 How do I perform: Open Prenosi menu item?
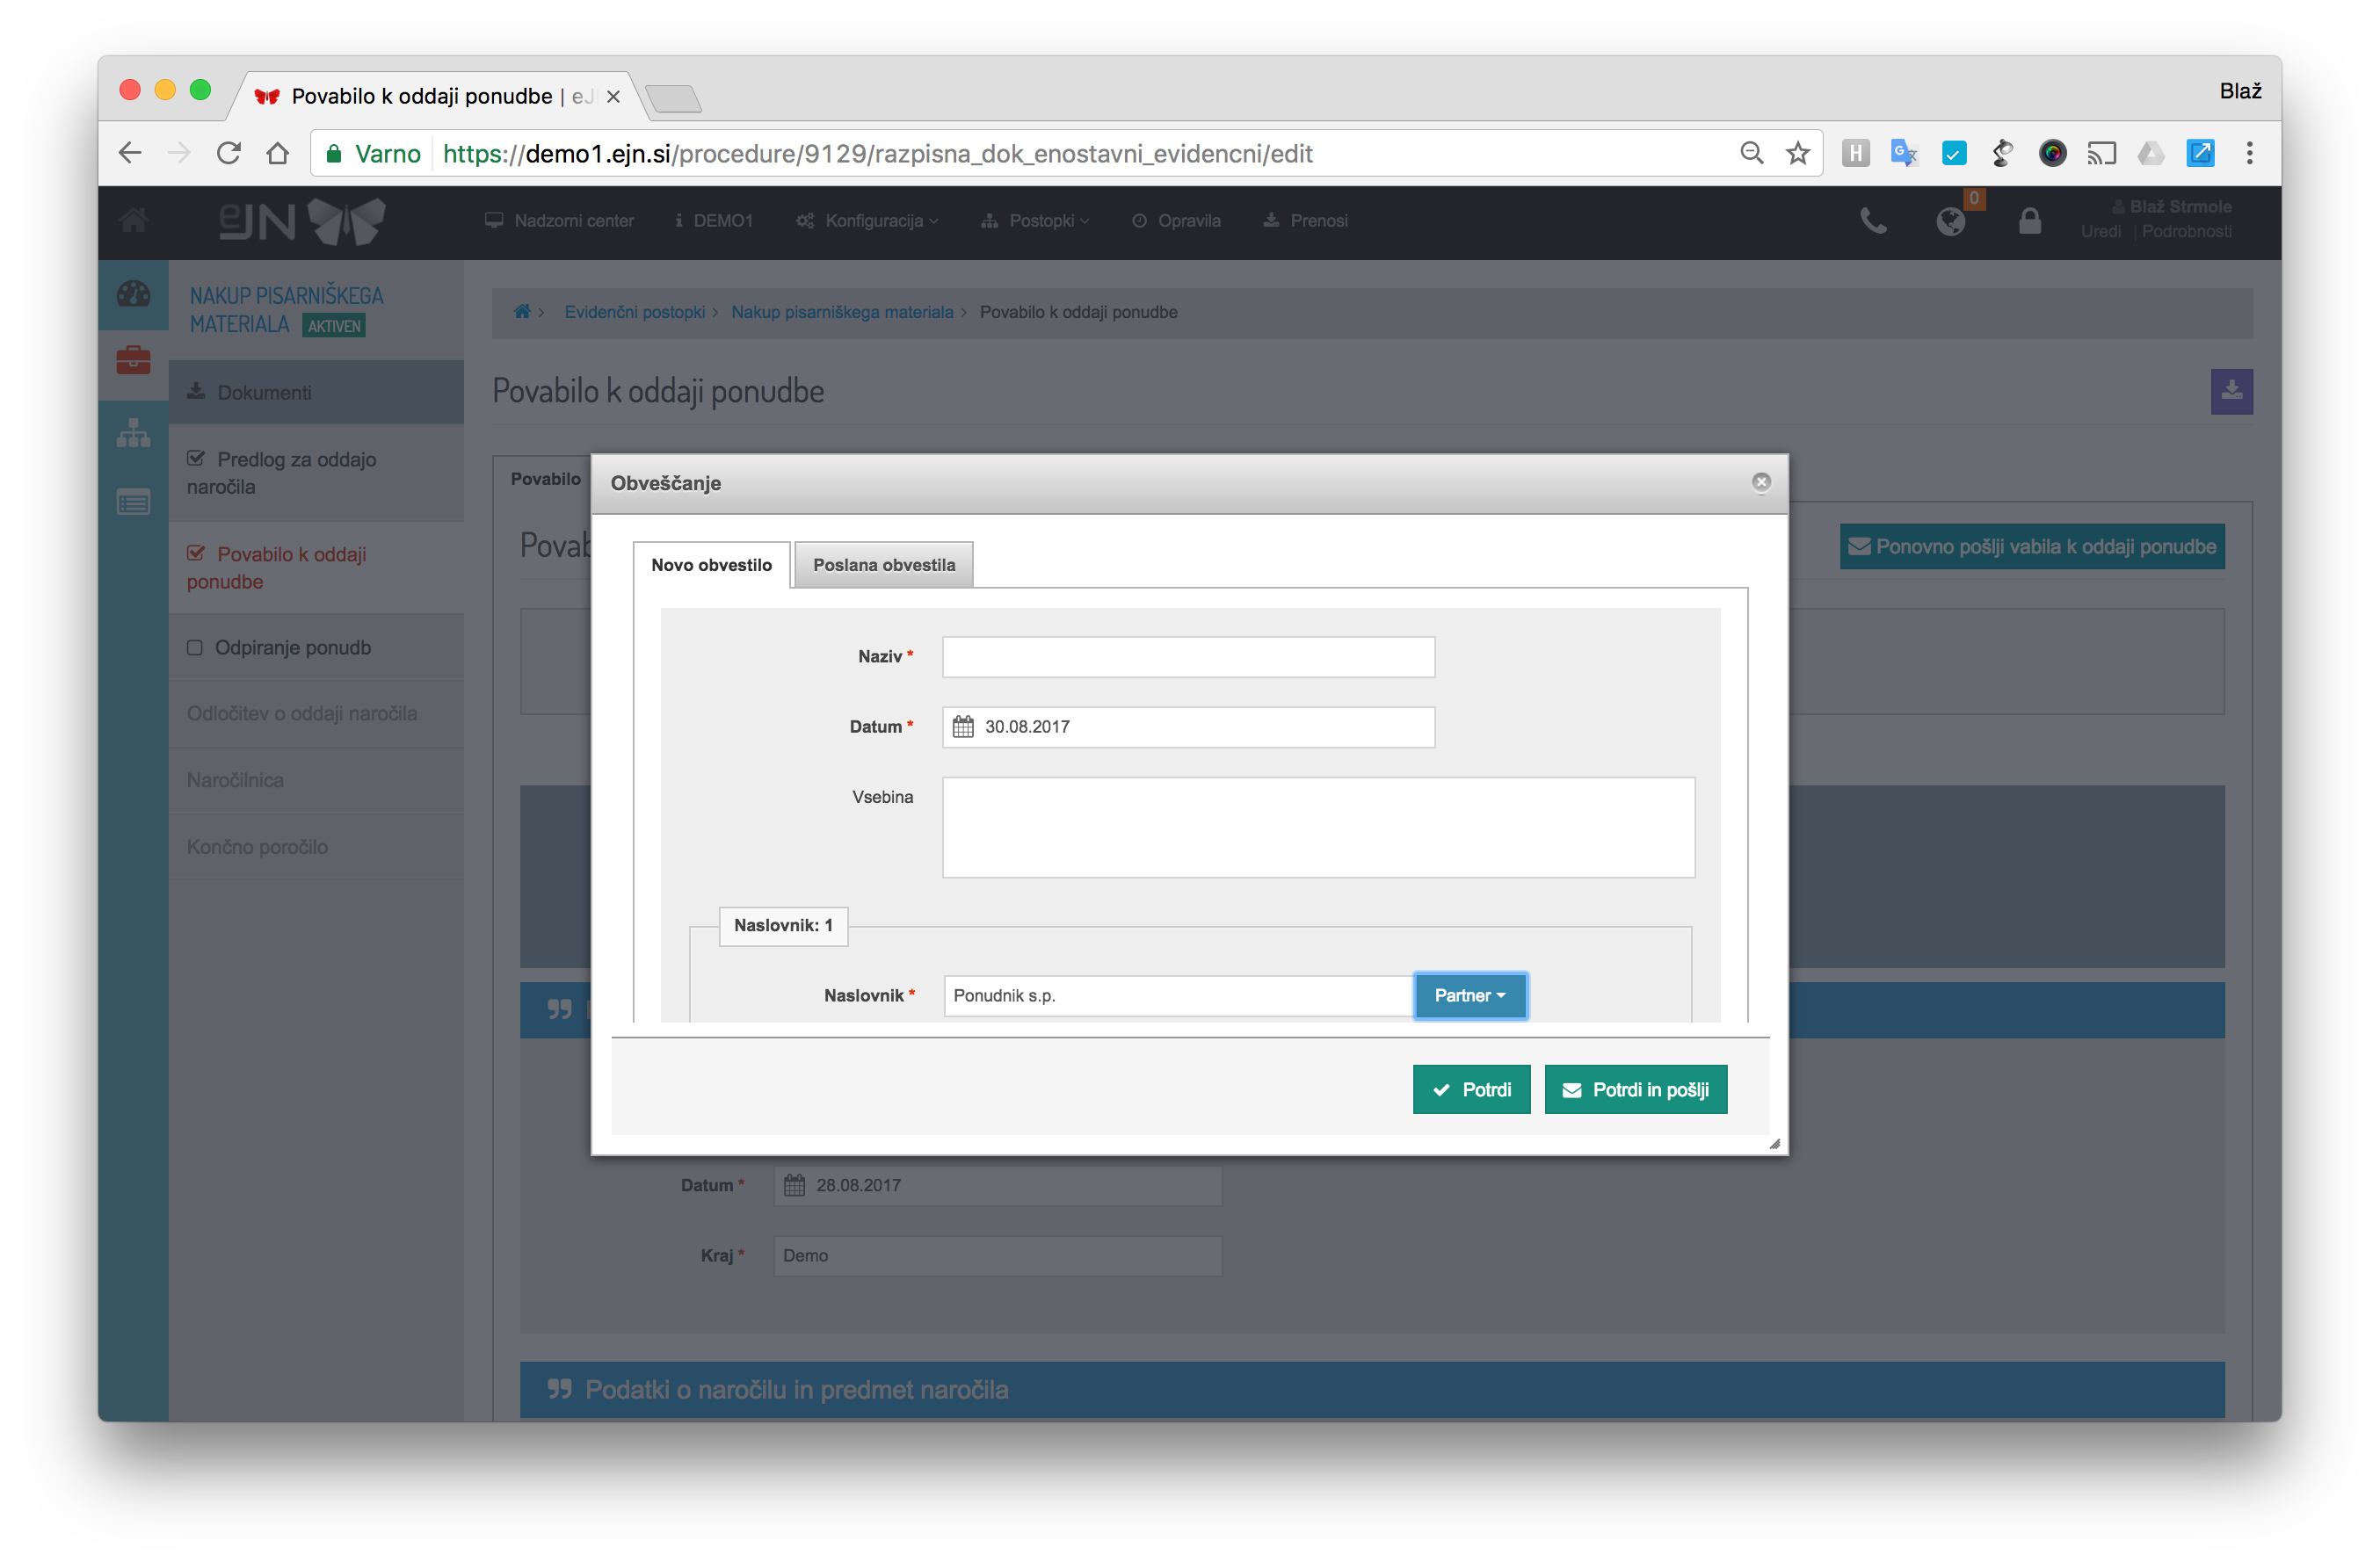click(1305, 221)
